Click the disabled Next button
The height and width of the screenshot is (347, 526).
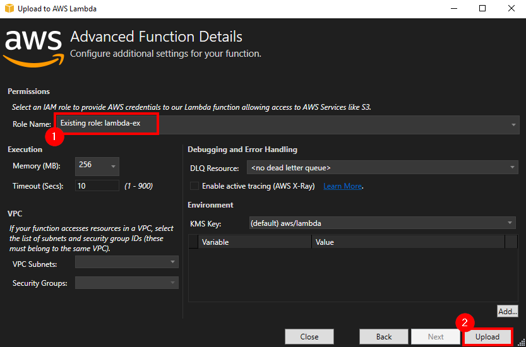coord(436,337)
